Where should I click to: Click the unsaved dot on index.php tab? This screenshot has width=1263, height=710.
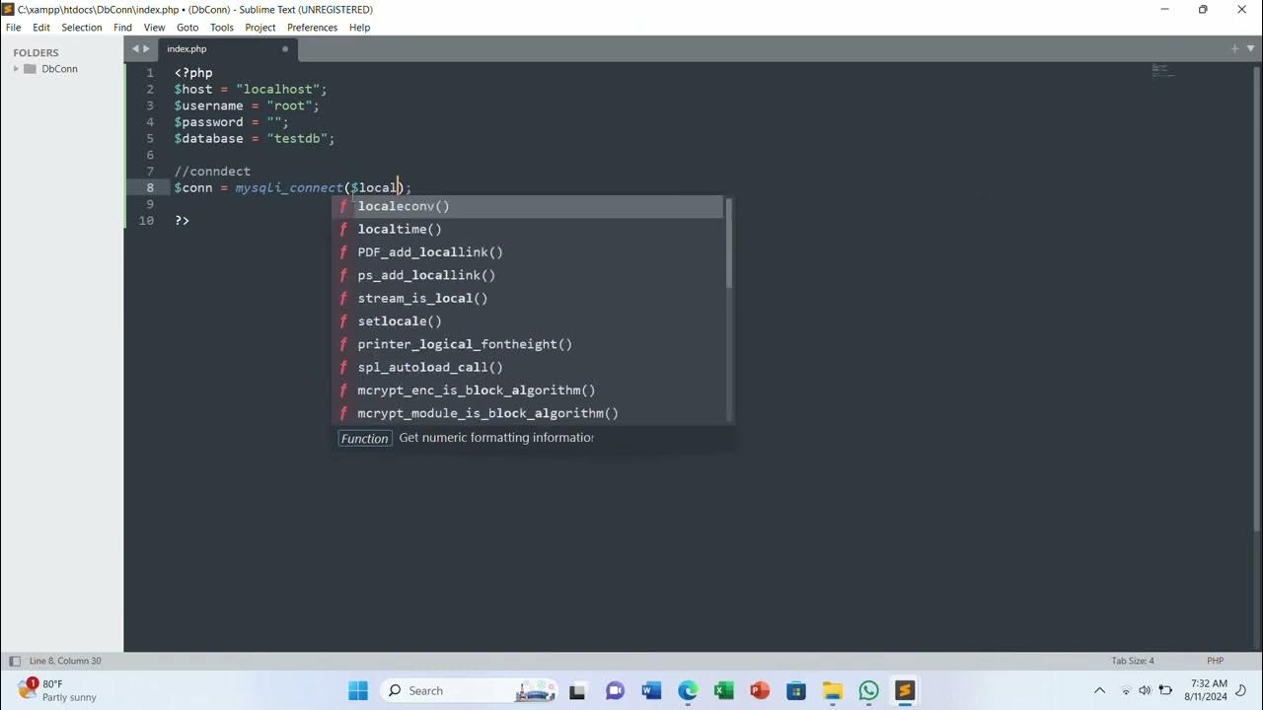[285, 49]
